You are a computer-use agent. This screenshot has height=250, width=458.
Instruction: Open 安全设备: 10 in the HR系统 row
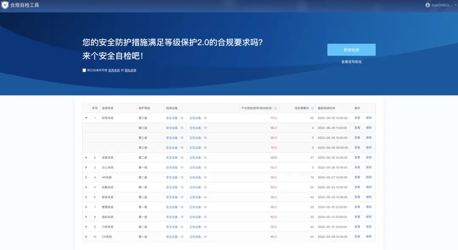(x=175, y=177)
